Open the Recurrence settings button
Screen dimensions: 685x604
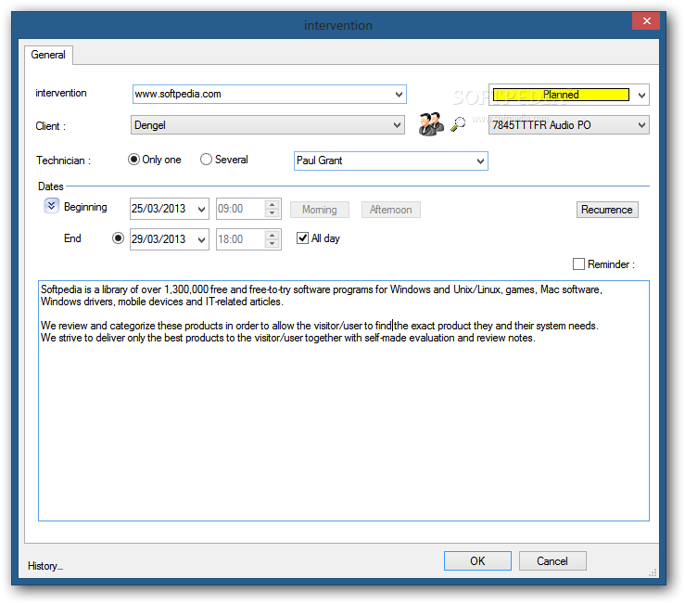point(607,210)
